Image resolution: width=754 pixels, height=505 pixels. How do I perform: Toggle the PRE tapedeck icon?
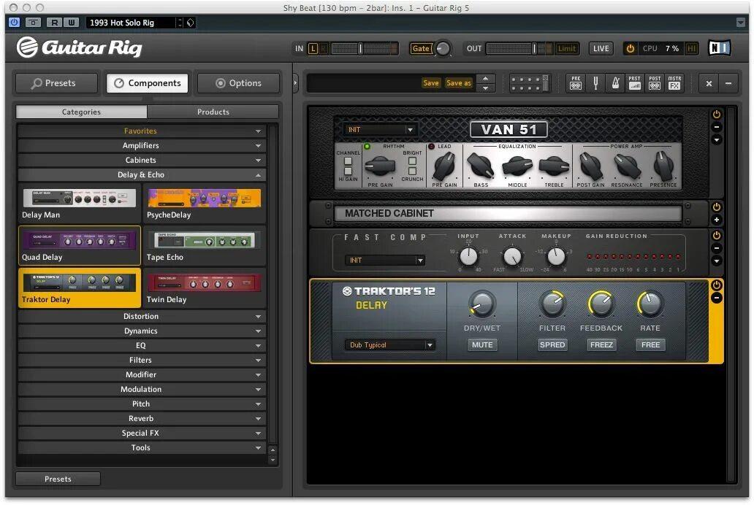tap(576, 83)
